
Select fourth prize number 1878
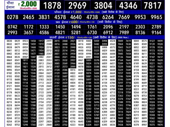tap(52, 5)
